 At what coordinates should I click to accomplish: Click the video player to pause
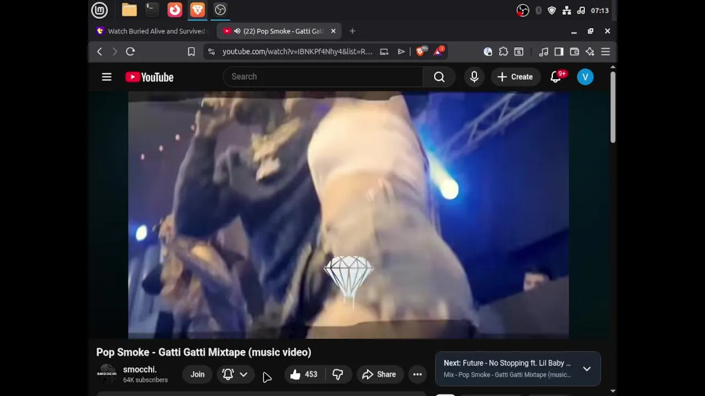(x=349, y=215)
